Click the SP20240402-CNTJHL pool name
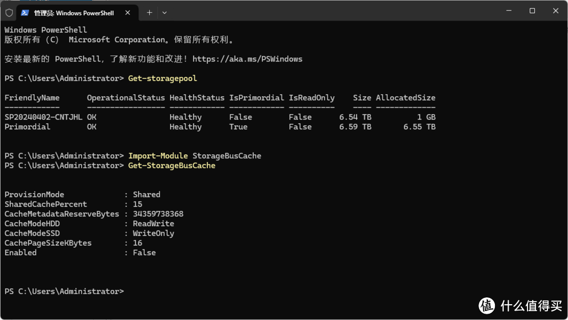Image resolution: width=568 pixels, height=320 pixels. [x=44, y=117]
